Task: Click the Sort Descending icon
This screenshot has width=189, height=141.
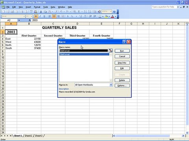Action: coord(89,12)
